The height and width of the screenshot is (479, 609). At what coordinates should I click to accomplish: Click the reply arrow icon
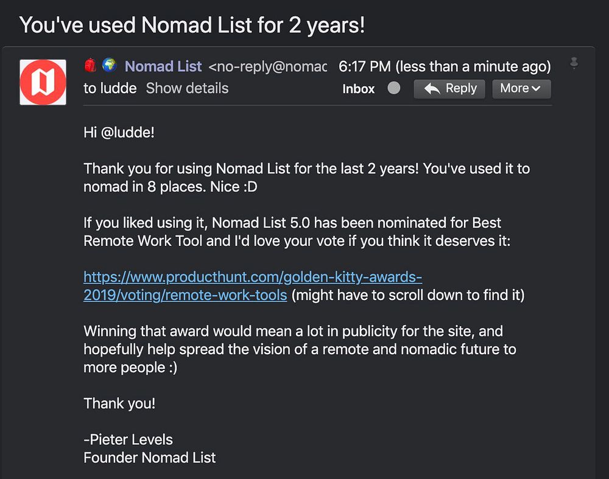pyautogui.click(x=432, y=89)
